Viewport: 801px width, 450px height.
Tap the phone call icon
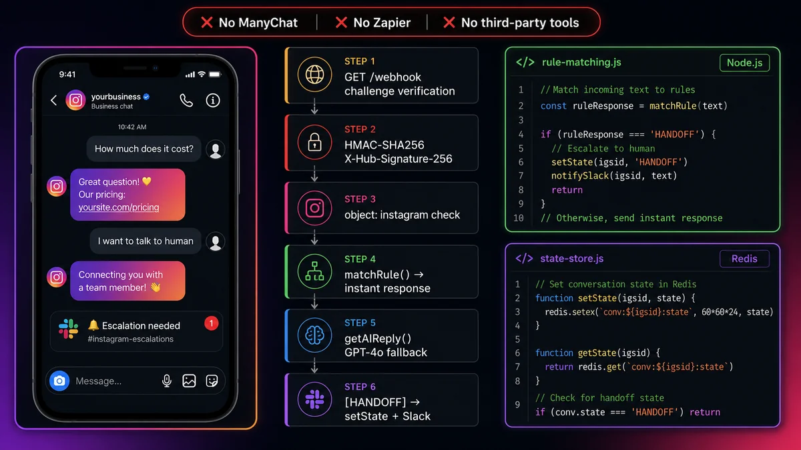(x=186, y=101)
